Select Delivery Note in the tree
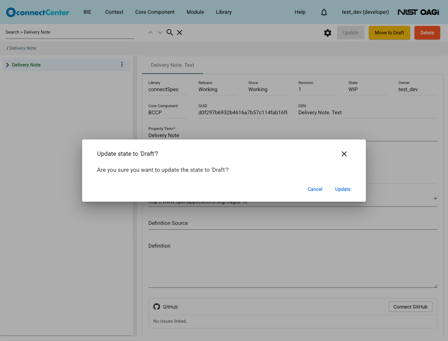 coord(26,65)
